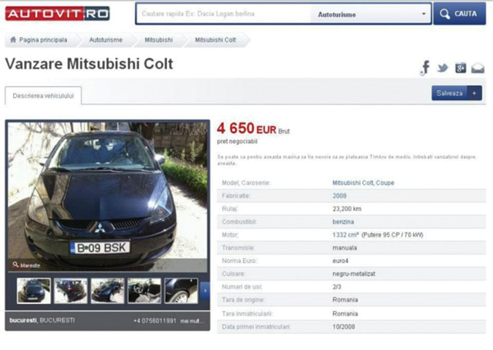493x350 pixels.
Task: Click the Autovit.ro logo
Action: click(58, 14)
